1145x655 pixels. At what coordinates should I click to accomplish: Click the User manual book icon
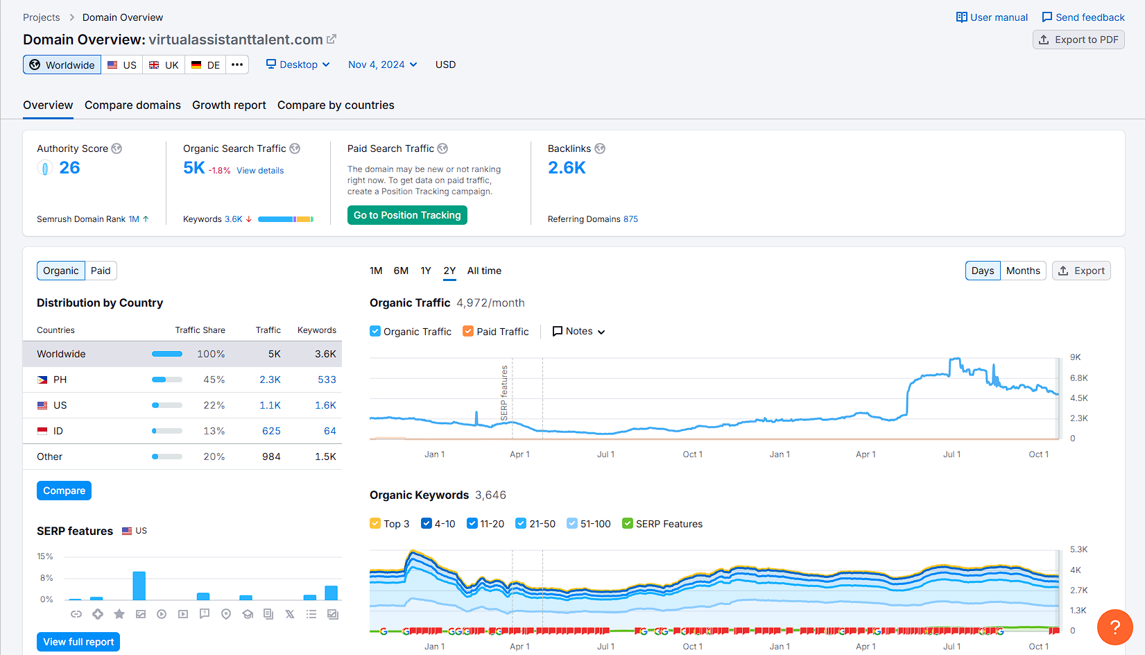click(x=962, y=17)
